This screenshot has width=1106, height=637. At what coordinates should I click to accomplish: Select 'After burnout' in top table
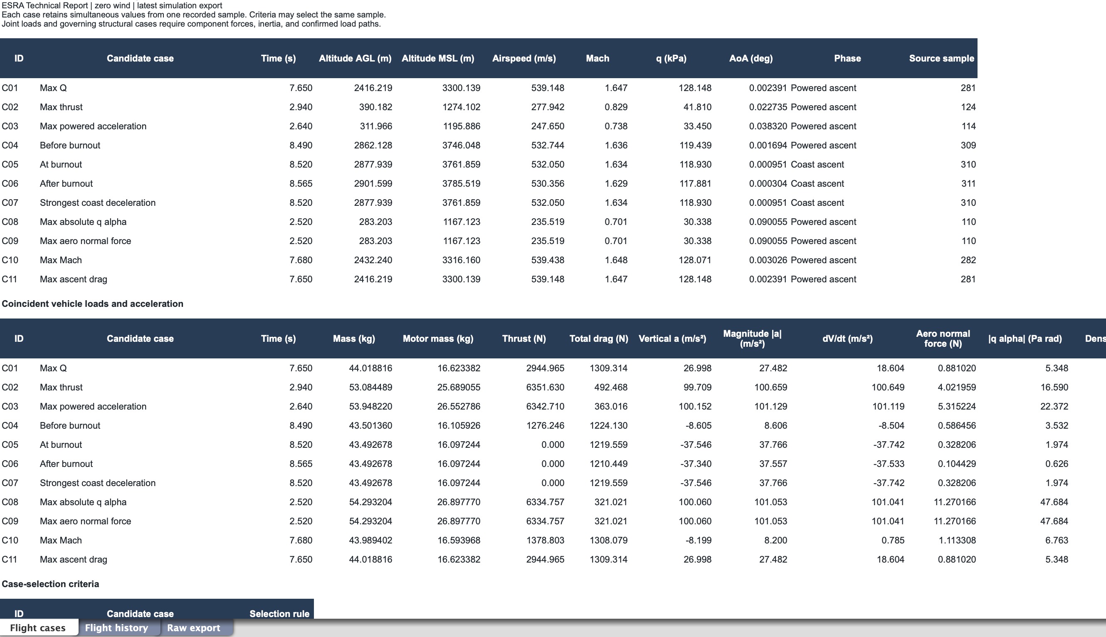coord(66,183)
